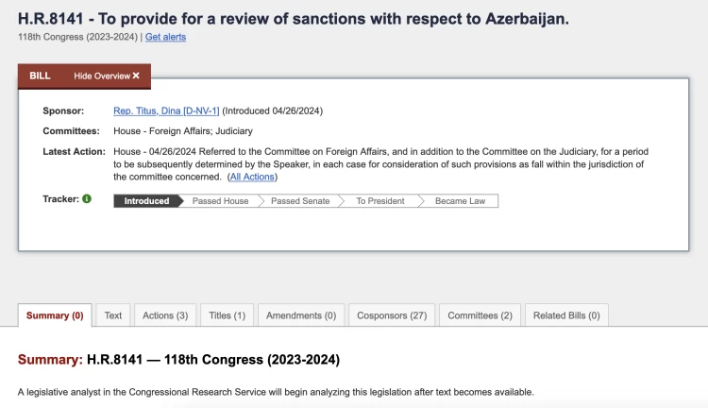Go to Amendments (0) tab
Viewport: 708px width, 408px height.
(x=300, y=315)
